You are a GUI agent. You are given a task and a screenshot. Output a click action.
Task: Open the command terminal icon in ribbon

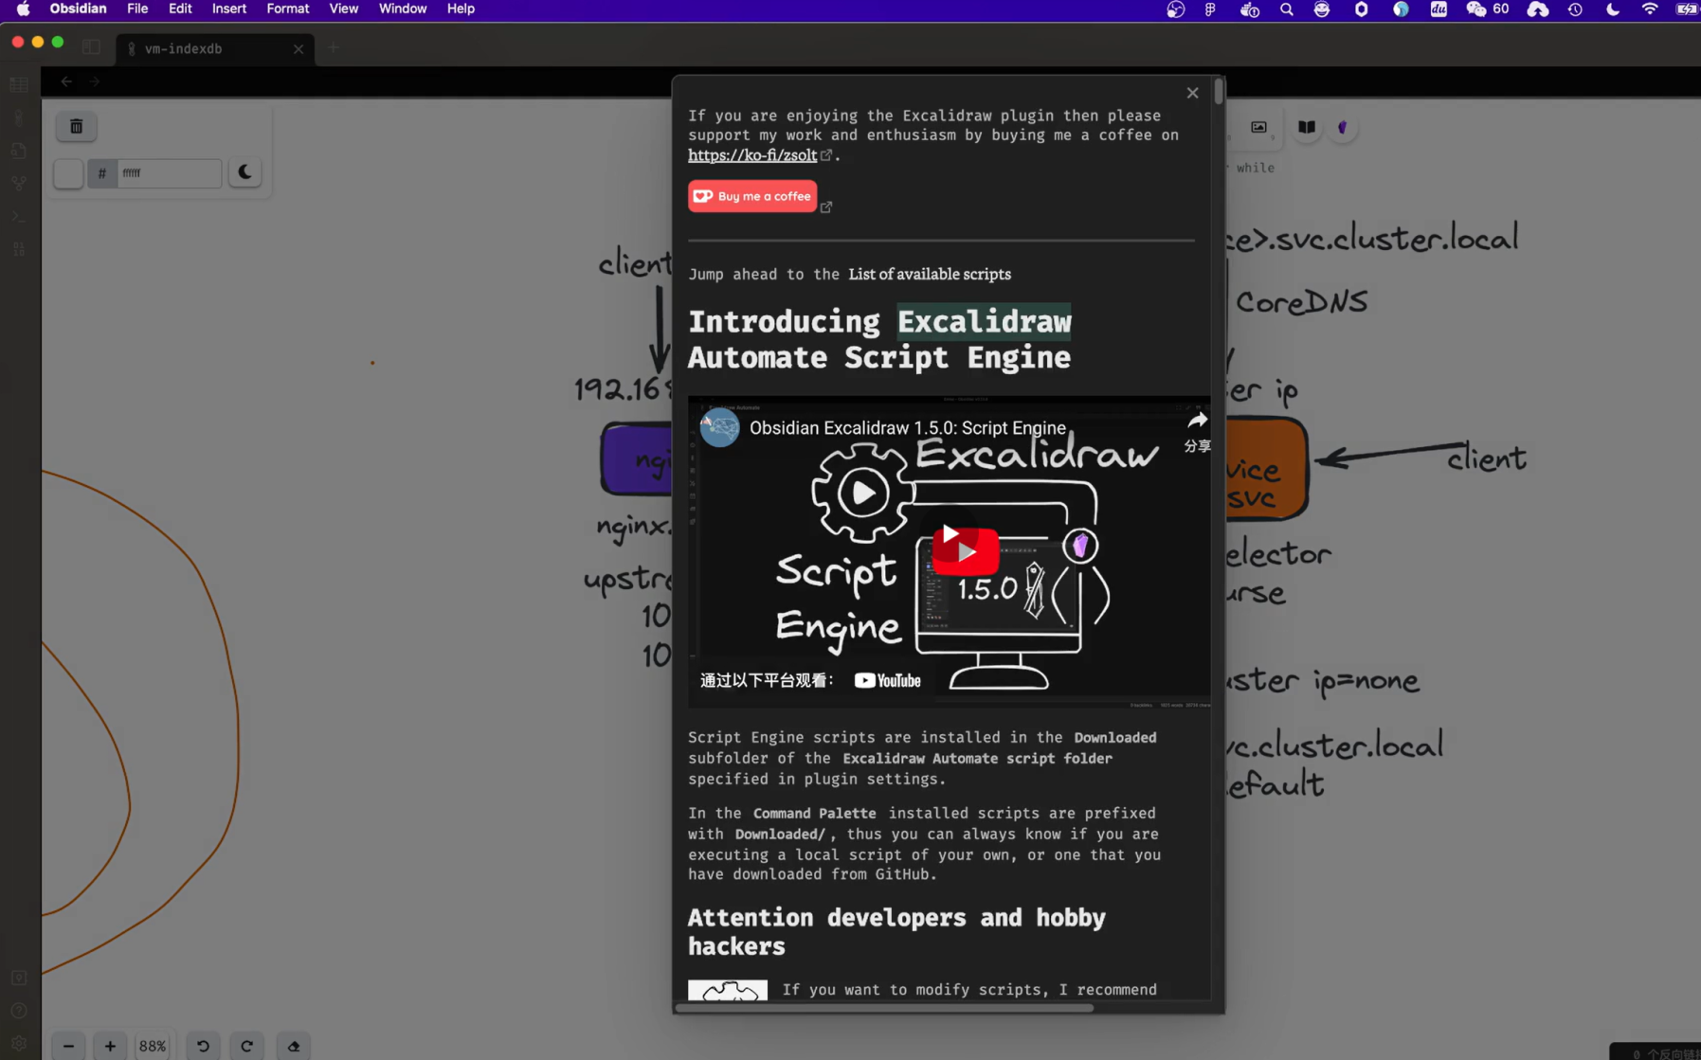pos(19,217)
